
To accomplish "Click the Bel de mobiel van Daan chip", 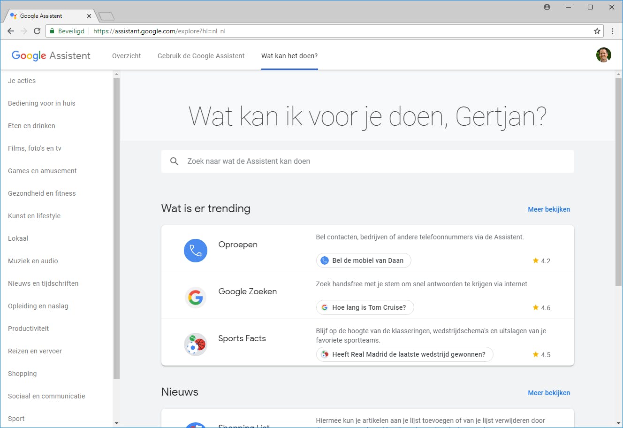I will (364, 260).
